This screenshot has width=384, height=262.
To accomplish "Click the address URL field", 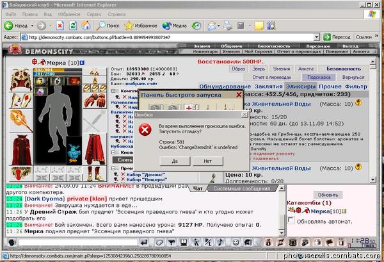I will tap(167, 37).
